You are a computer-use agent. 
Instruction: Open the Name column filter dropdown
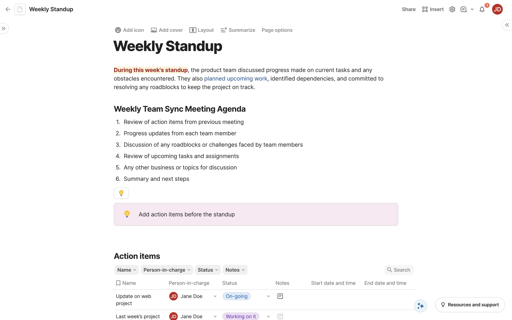point(126,270)
